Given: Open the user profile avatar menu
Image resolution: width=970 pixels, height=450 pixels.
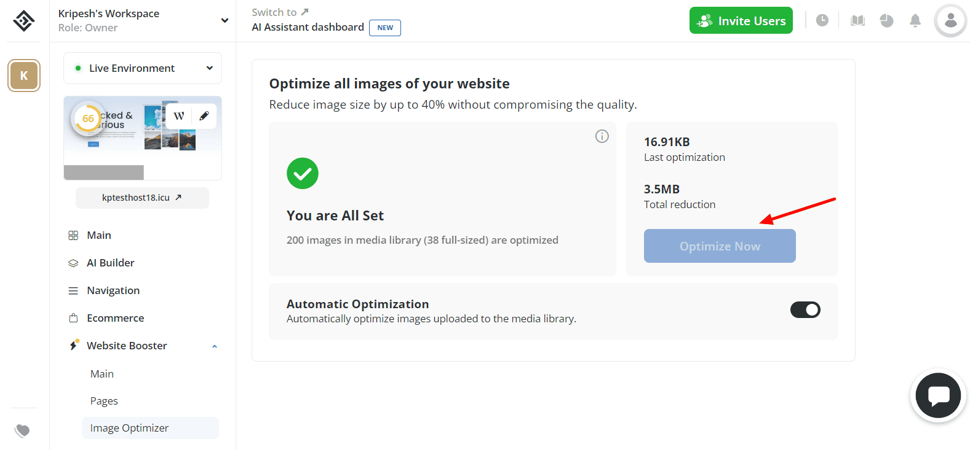Looking at the screenshot, I should pos(950,21).
